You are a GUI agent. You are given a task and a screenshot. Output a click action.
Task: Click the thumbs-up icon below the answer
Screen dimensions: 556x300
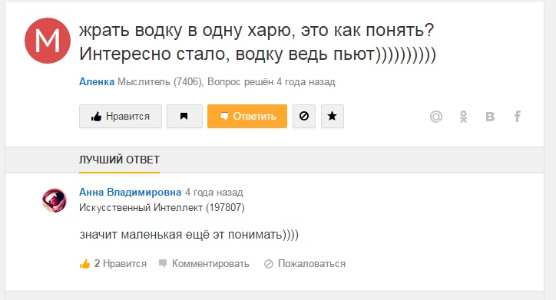tap(84, 263)
